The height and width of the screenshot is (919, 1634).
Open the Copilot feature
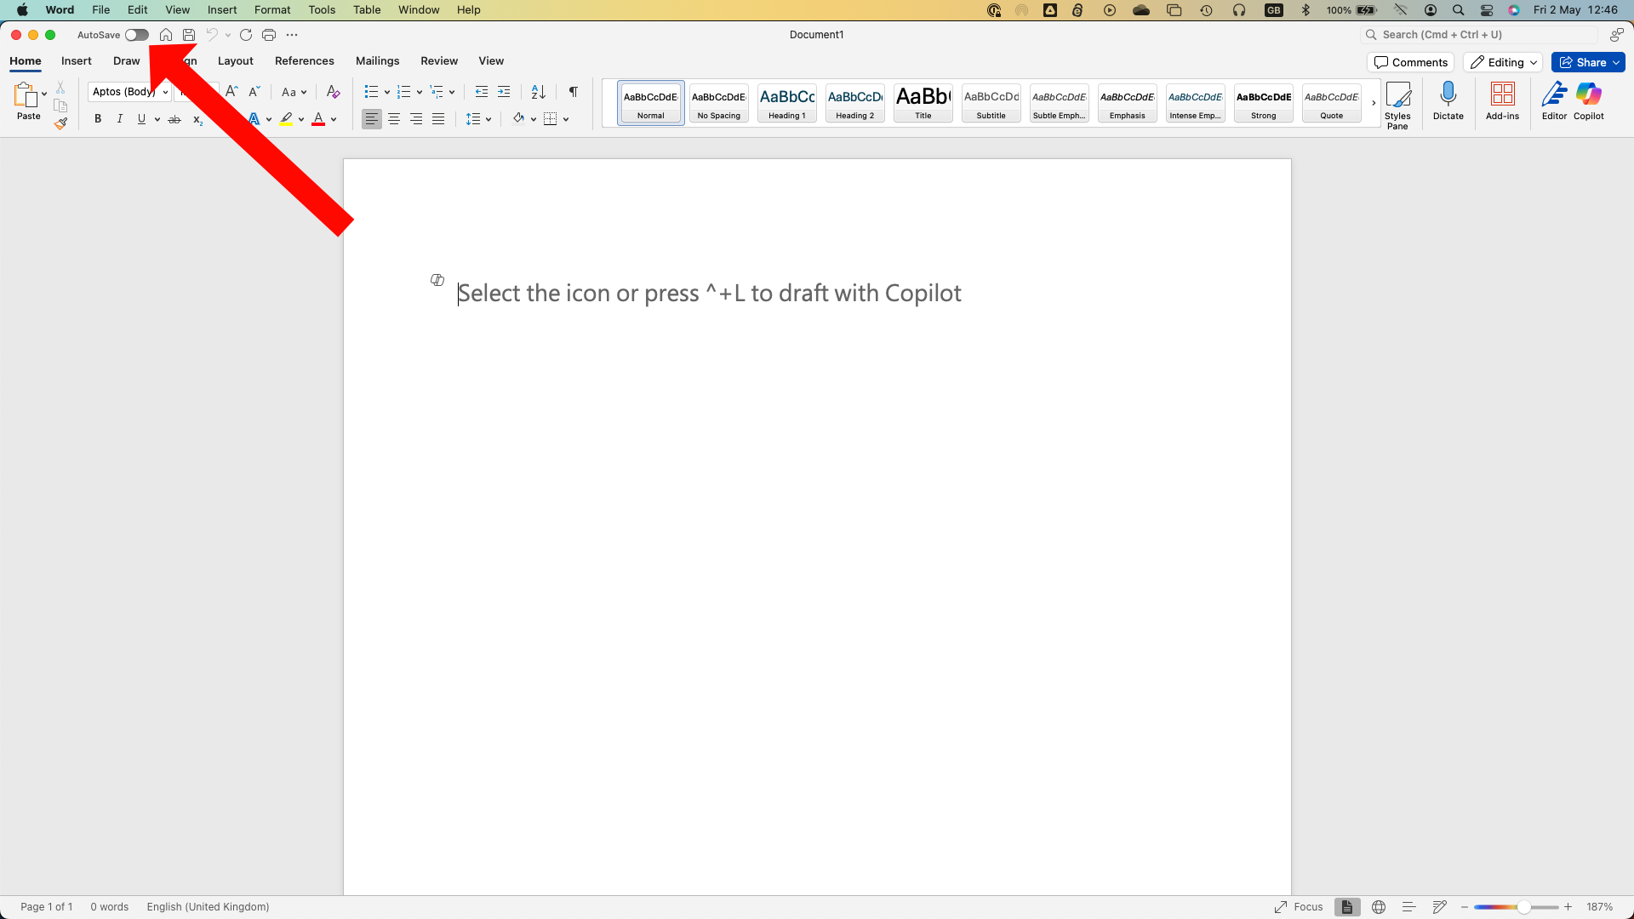1587,100
